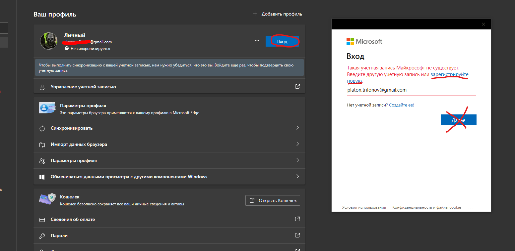Image resolution: width=515 pixels, height=251 pixels.
Task: Expand Синхронизировать with its chevron
Action: point(297,128)
